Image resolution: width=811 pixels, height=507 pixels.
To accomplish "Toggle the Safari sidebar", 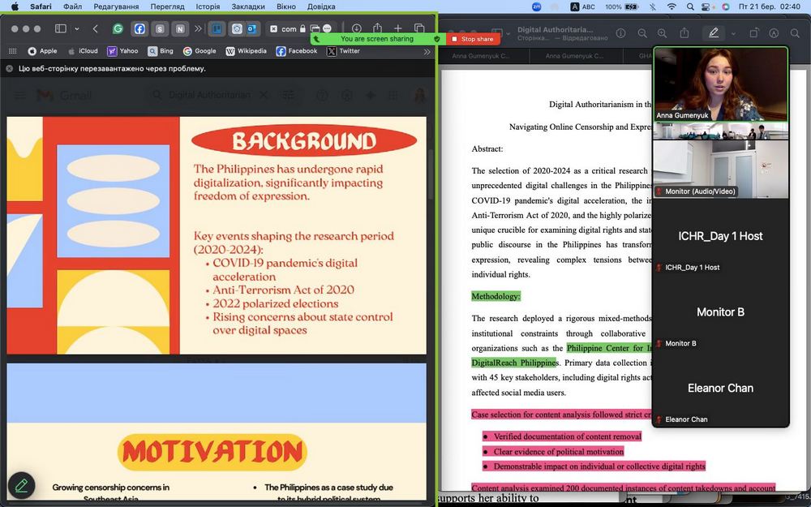I will tap(60, 28).
